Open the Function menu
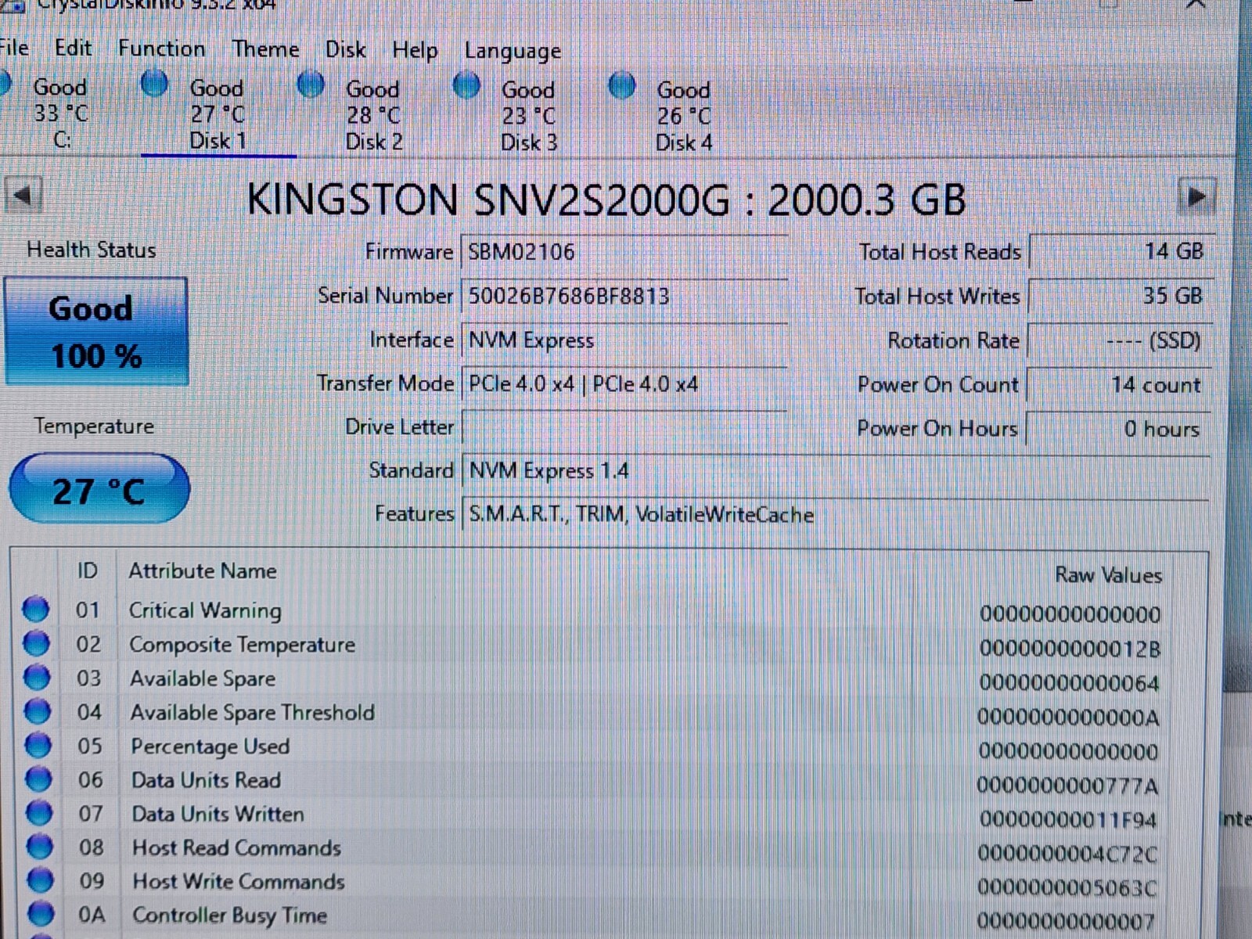The image size is (1252, 939). (162, 49)
